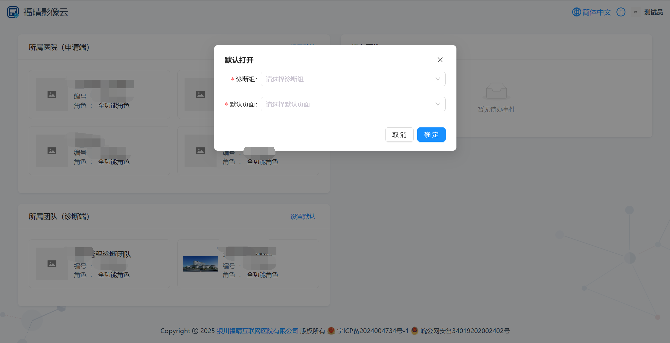This screenshot has width=670, height=343.
Task: Click the placeholder icon on the 远程诊断团队 card
Action: (52, 263)
